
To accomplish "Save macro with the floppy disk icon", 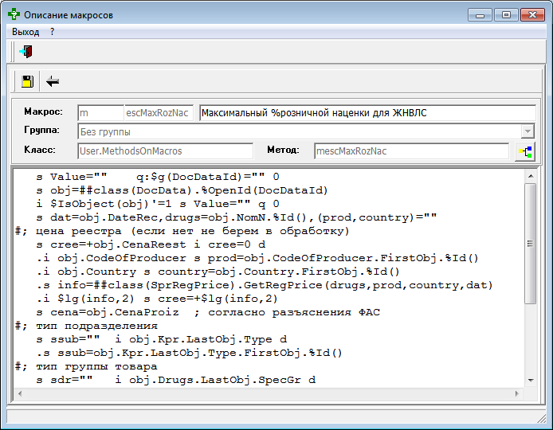I will (27, 80).
